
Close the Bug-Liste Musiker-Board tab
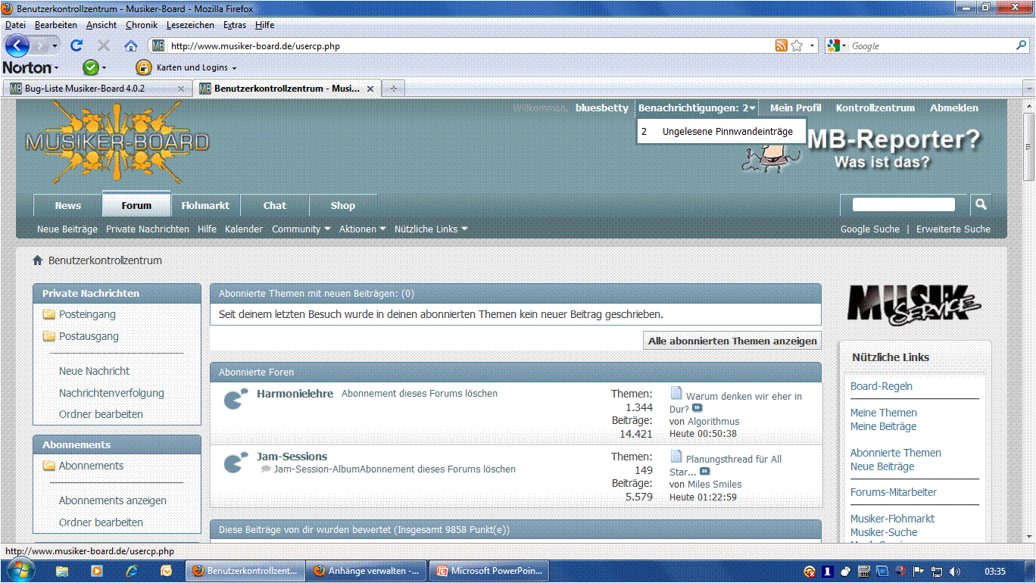coord(180,89)
